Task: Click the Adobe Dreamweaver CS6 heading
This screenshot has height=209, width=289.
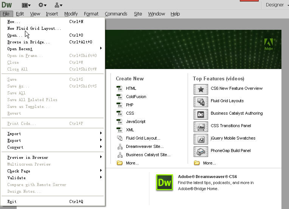Action: coord(207,177)
